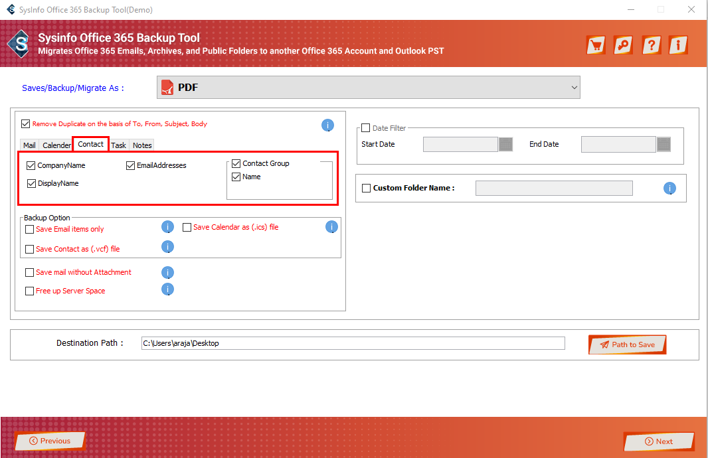Uncheck the Contact Group checkbox

point(236,163)
